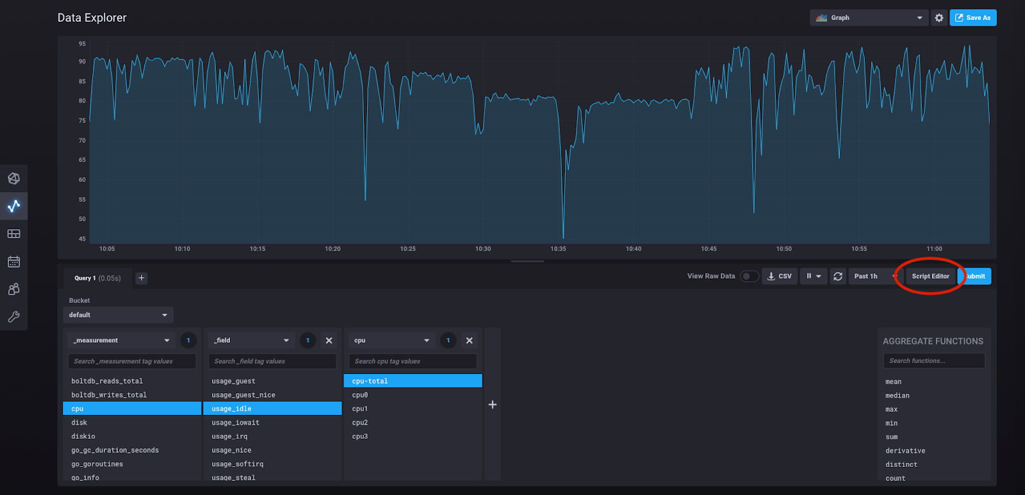Click the _field selection count badge
The width and height of the screenshot is (1025, 495).
click(x=307, y=341)
